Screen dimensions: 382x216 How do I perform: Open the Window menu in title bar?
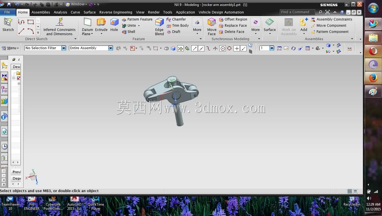[76, 4]
